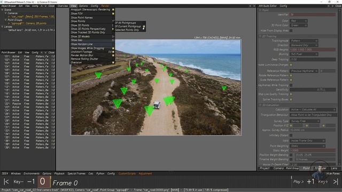Switch to the Lens tab

coord(334,169)
